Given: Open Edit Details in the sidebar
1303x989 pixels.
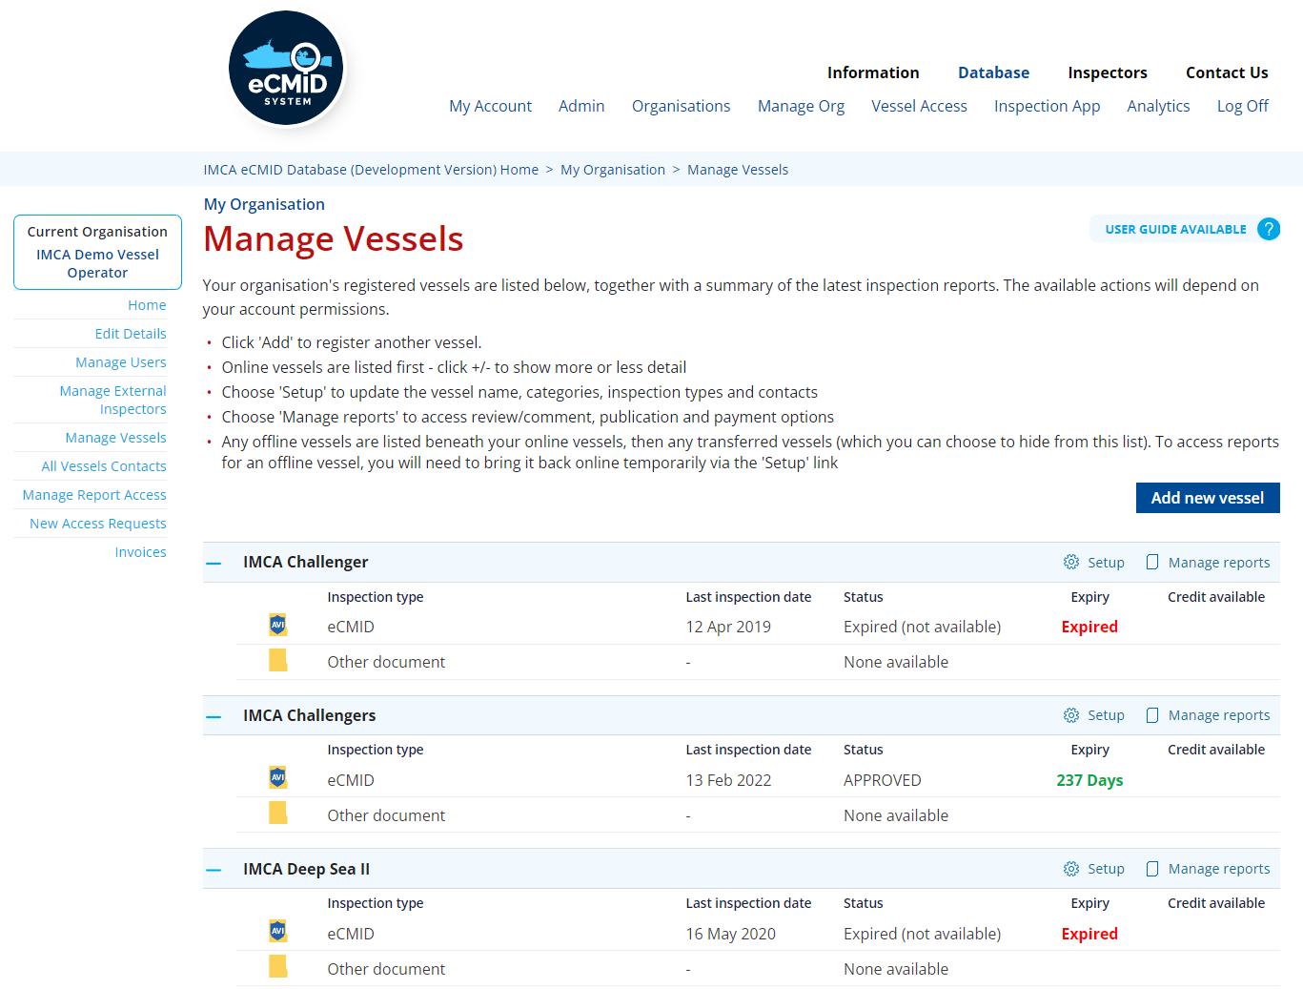Looking at the screenshot, I should 131,334.
